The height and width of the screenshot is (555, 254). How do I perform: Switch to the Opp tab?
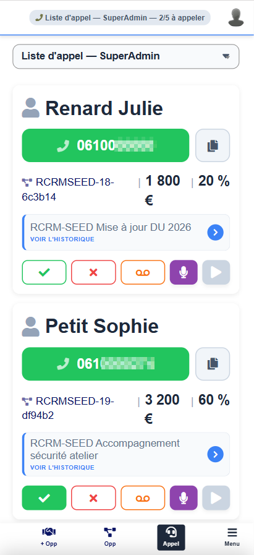(110, 537)
